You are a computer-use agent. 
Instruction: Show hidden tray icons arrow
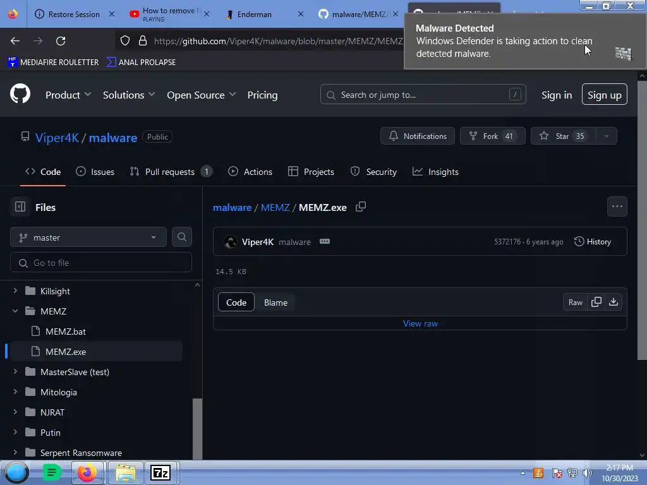[x=523, y=473]
